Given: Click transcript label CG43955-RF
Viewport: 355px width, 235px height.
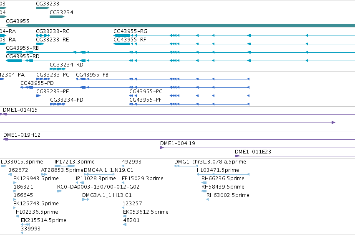Looking at the screenshot, I should 130,40.
